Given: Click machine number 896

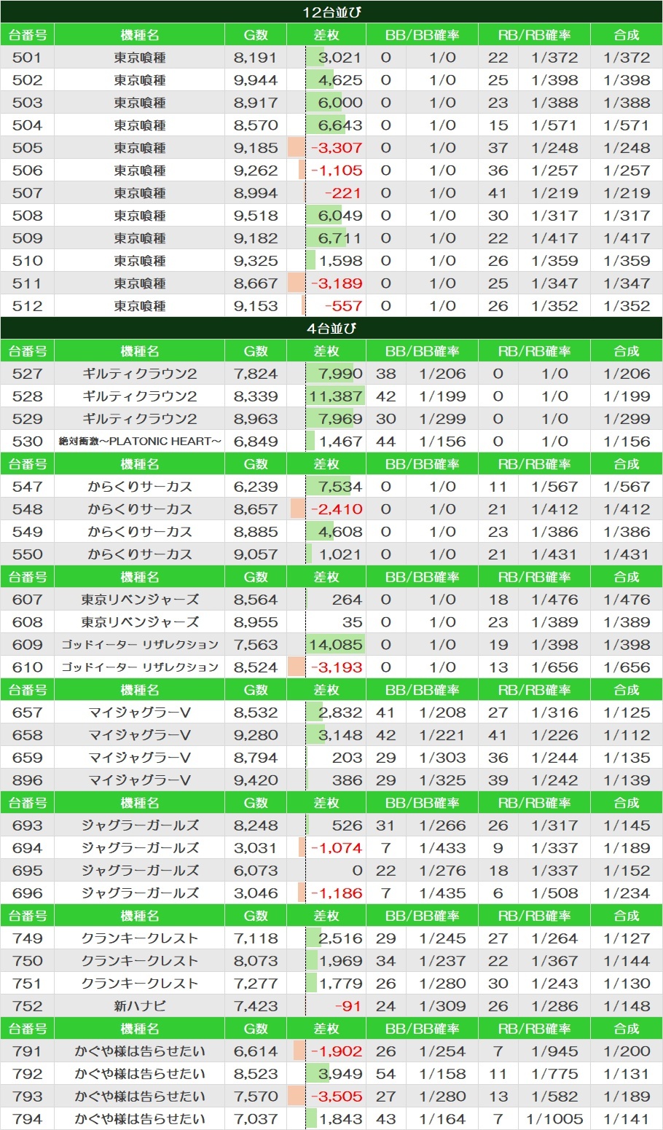Looking at the screenshot, I should tap(28, 780).
